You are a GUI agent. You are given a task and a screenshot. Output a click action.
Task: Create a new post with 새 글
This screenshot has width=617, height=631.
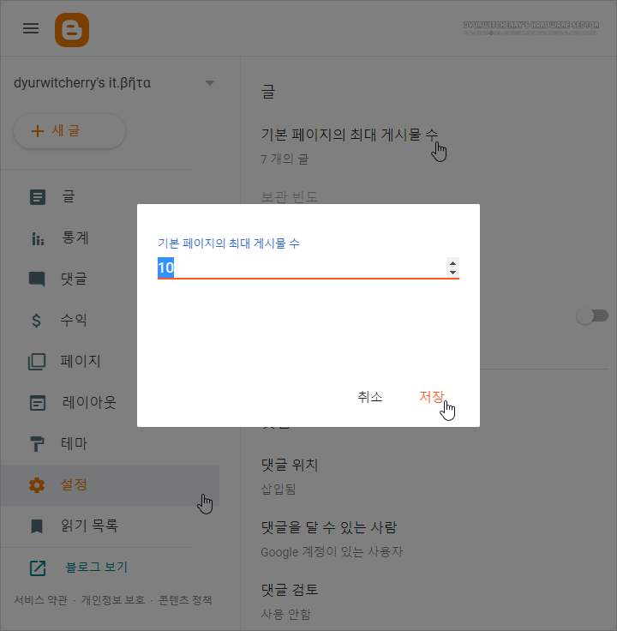click(x=69, y=131)
